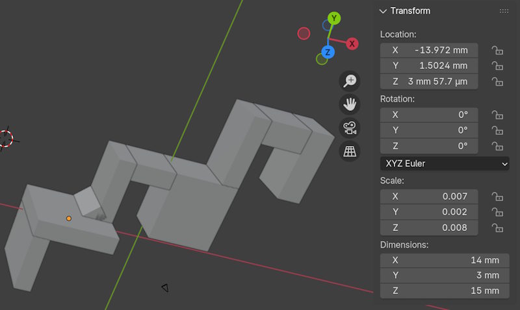Image resolution: width=520 pixels, height=310 pixels.
Task: Click the blue Z axis gizmo ball
Action: tap(328, 52)
